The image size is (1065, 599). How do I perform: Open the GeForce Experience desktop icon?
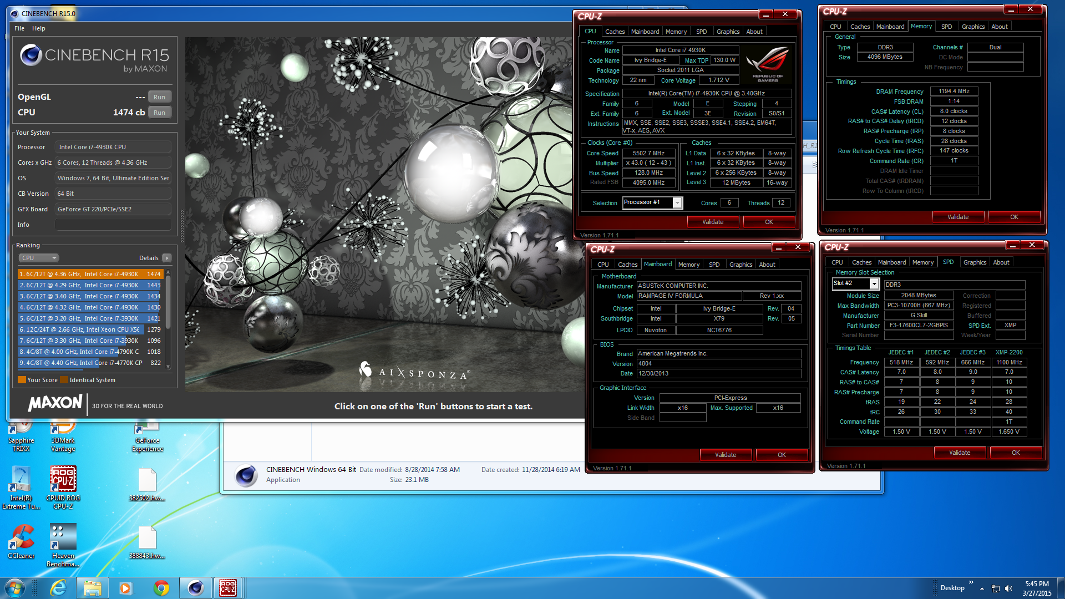[148, 437]
